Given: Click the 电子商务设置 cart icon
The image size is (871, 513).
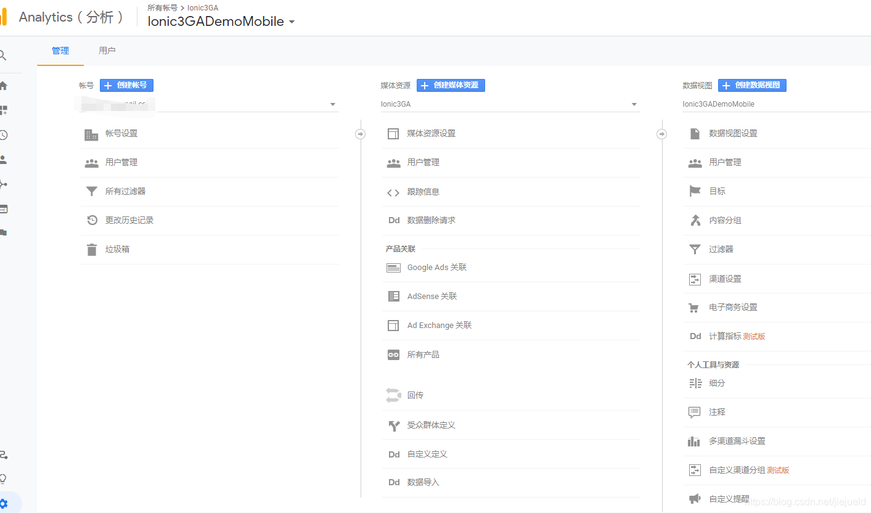Looking at the screenshot, I should click(694, 308).
